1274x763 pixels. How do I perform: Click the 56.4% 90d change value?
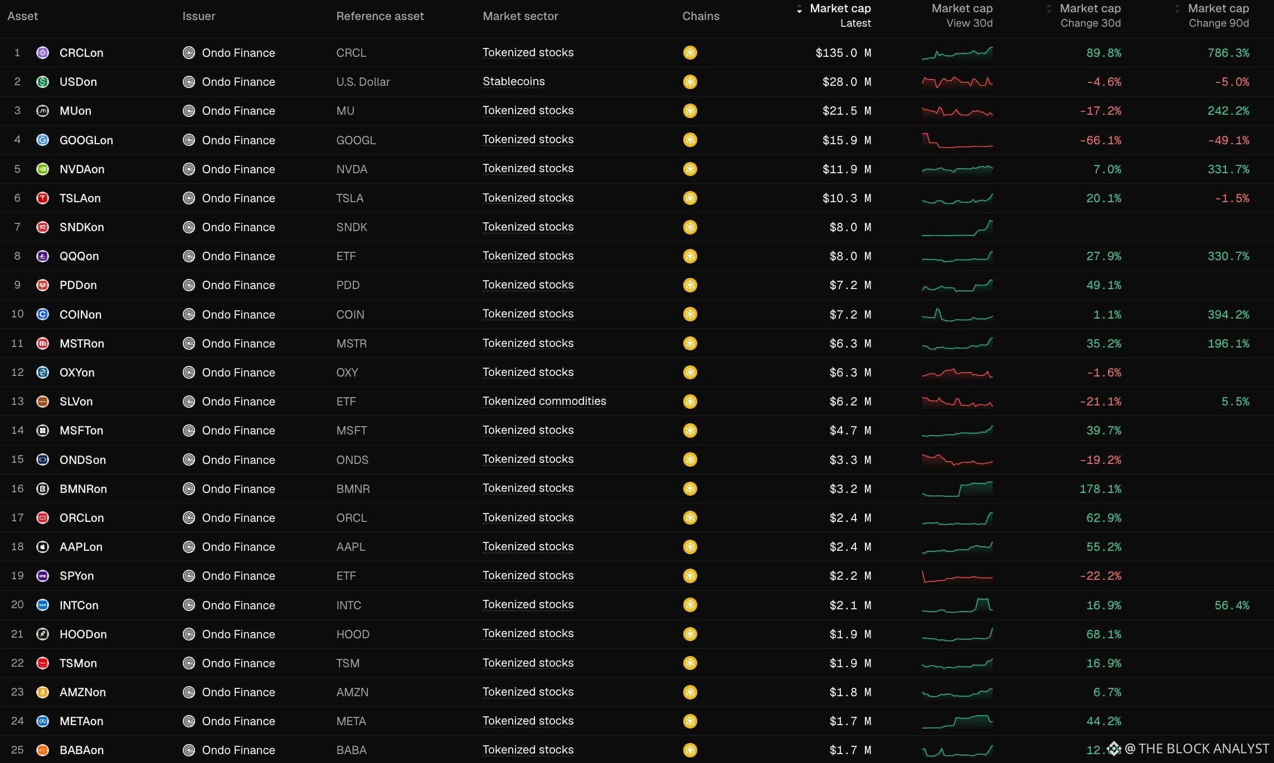point(1232,605)
